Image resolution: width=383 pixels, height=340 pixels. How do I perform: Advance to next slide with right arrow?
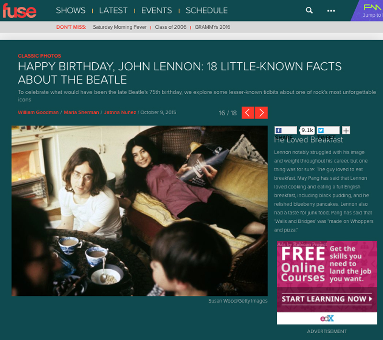pyautogui.click(x=261, y=113)
